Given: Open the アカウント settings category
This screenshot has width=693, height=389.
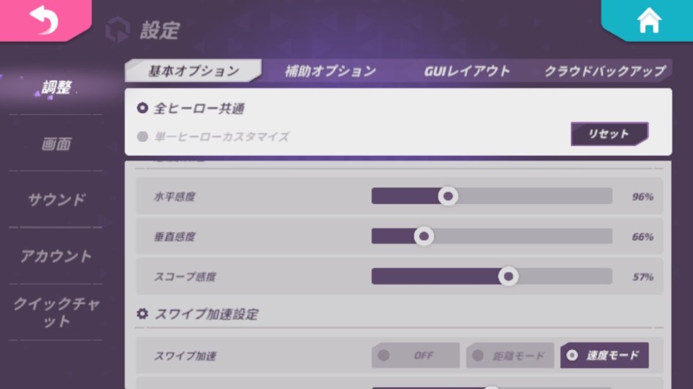Looking at the screenshot, I should point(56,256).
